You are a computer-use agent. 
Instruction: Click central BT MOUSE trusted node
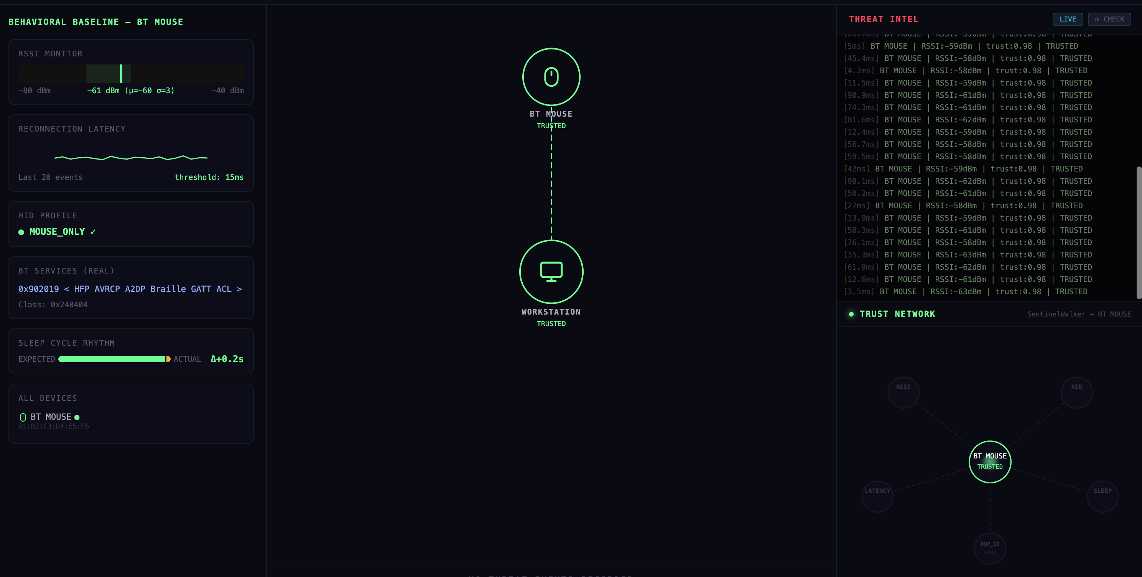coord(989,461)
